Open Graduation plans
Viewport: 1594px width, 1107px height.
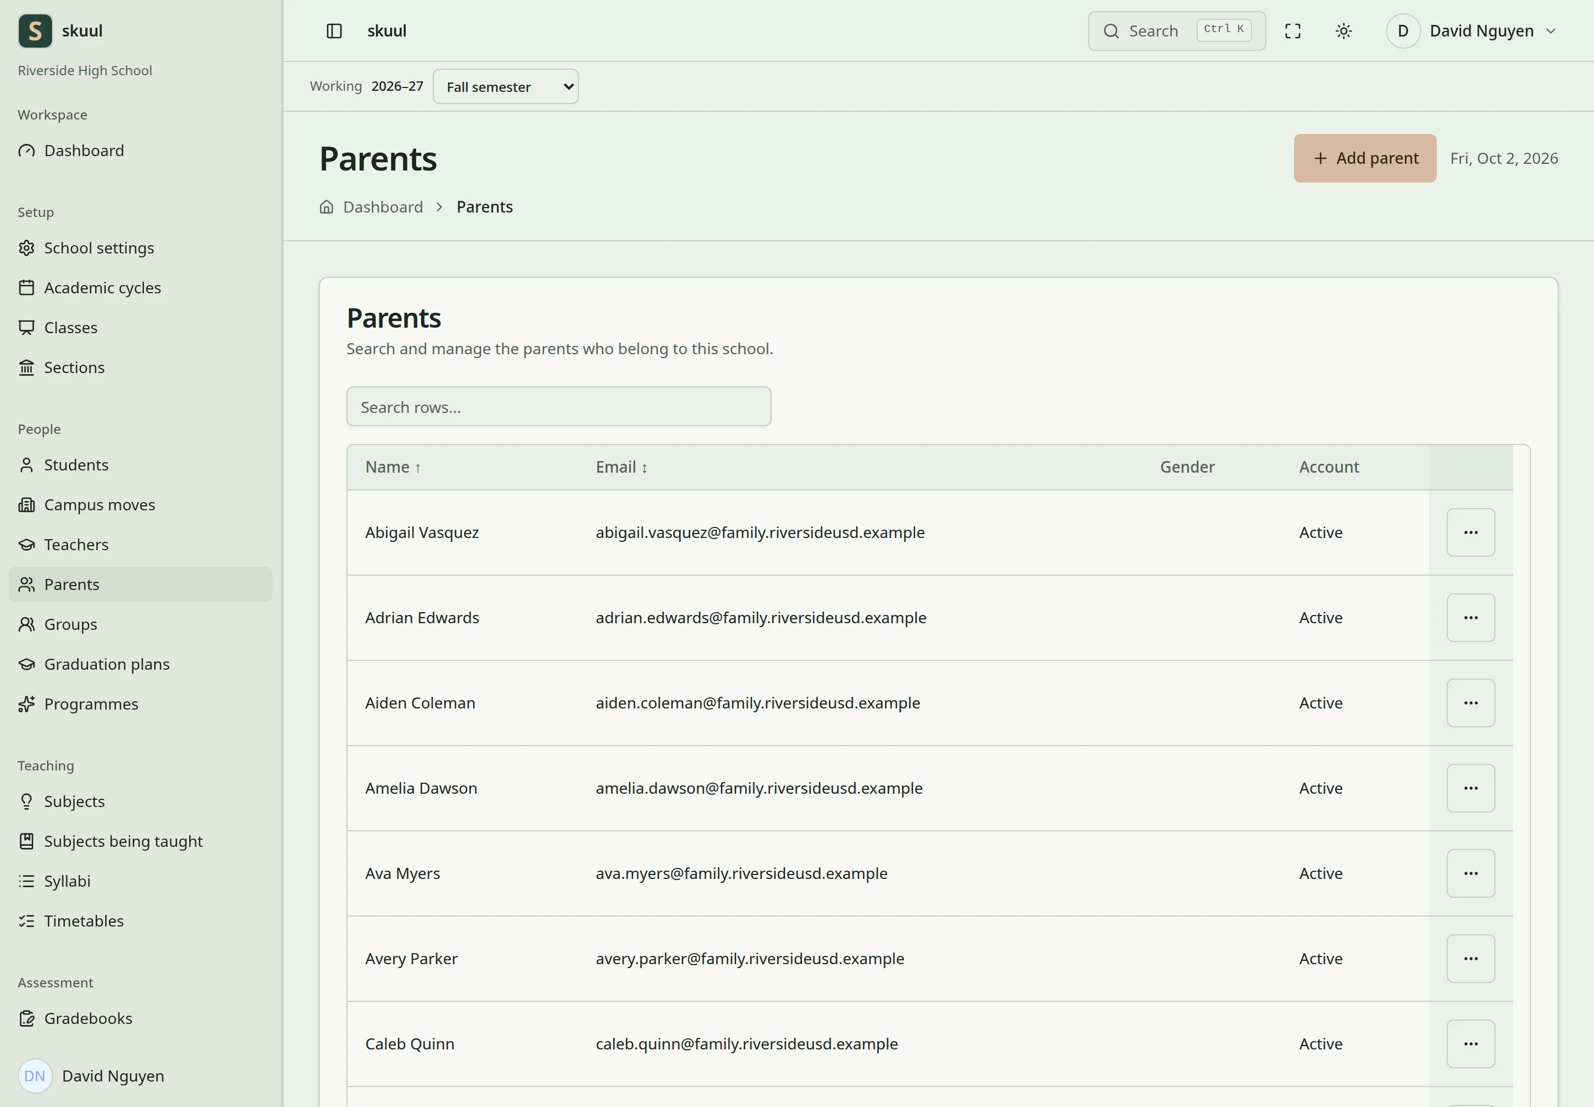[x=141, y=665]
